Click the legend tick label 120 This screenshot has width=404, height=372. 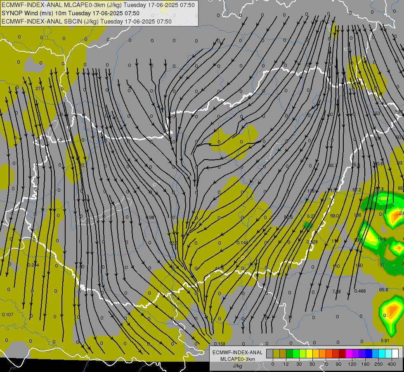(352, 364)
